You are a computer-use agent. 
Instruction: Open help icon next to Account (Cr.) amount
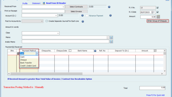pyautogui.click(x=83, y=16)
